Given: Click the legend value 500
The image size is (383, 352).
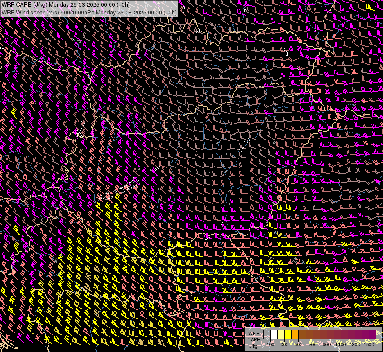Looking at the screenshot, I should point(299,345).
